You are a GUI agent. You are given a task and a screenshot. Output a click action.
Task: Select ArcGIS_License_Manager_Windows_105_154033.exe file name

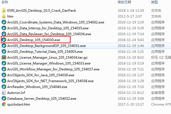[x=49, y=63]
